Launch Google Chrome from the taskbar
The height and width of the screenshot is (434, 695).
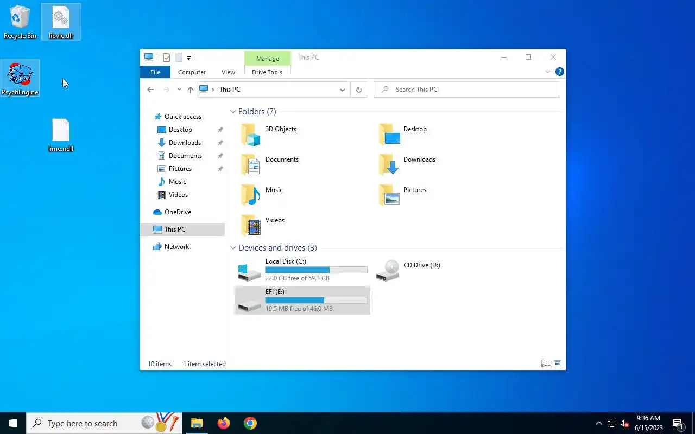pos(250,423)
